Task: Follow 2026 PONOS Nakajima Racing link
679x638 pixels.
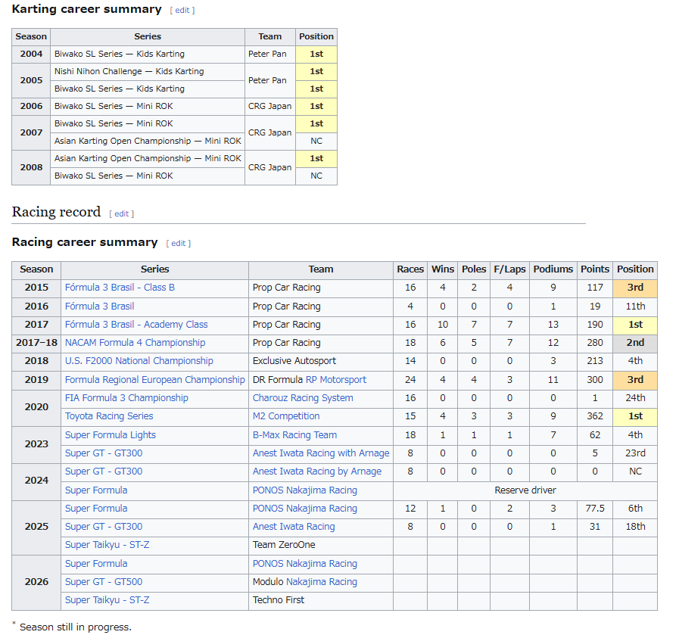Action: [305, 565]
